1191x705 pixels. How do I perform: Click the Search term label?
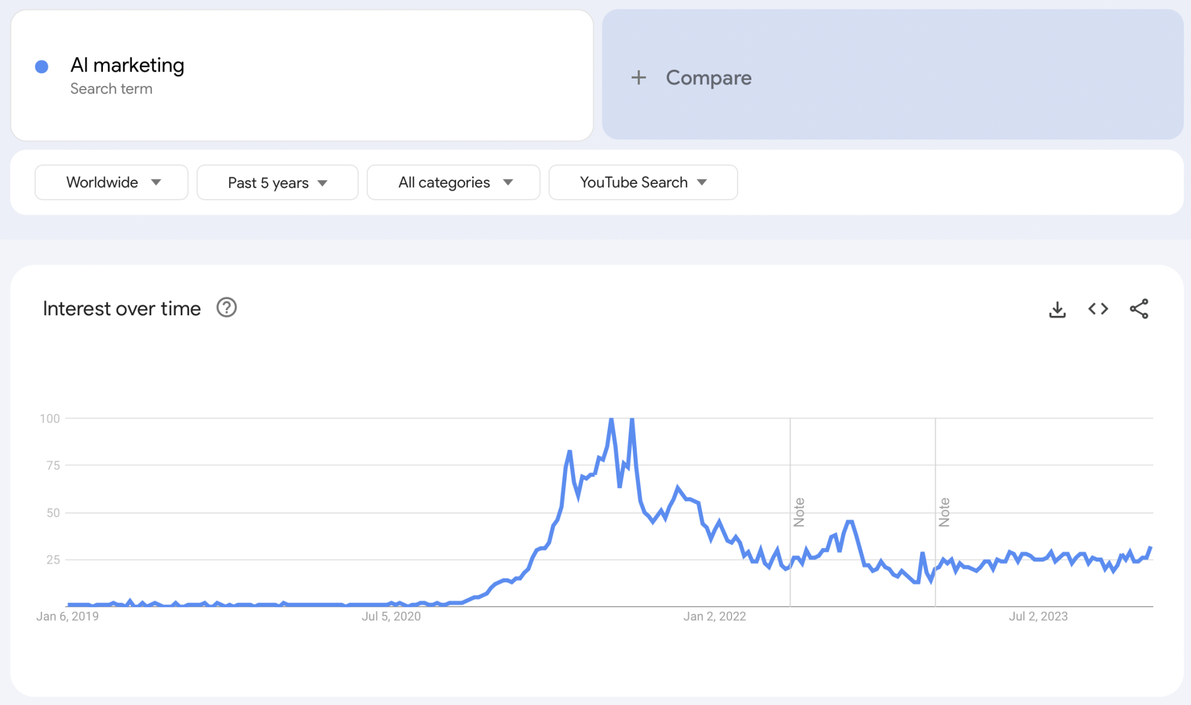pos(112,88)
